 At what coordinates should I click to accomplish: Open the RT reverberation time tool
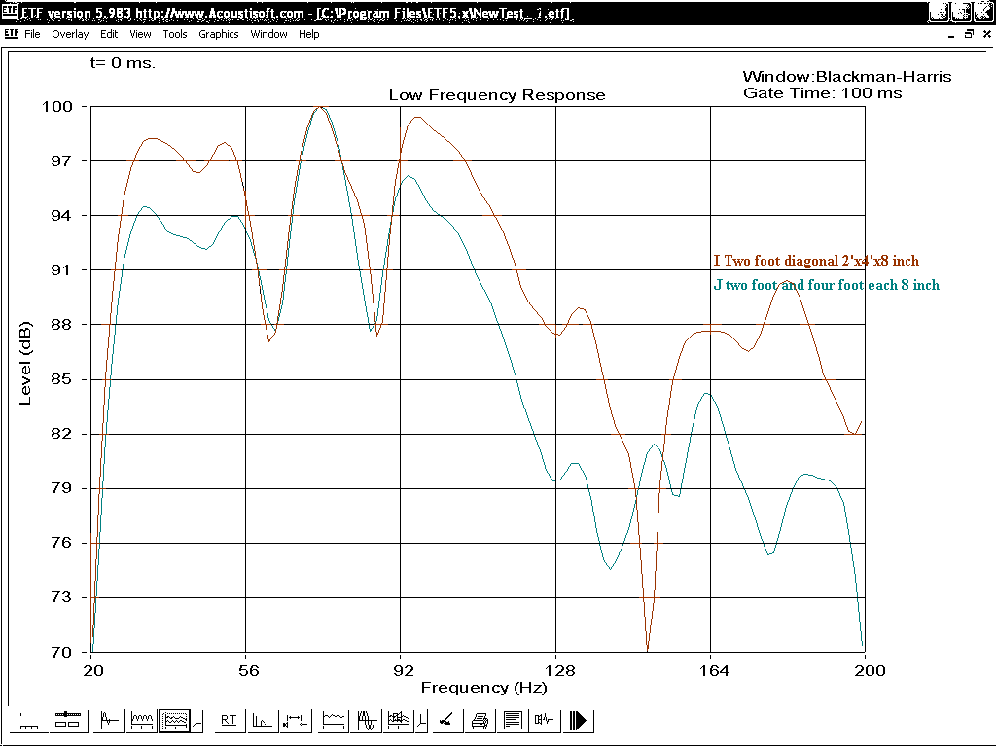coord(229,721)
